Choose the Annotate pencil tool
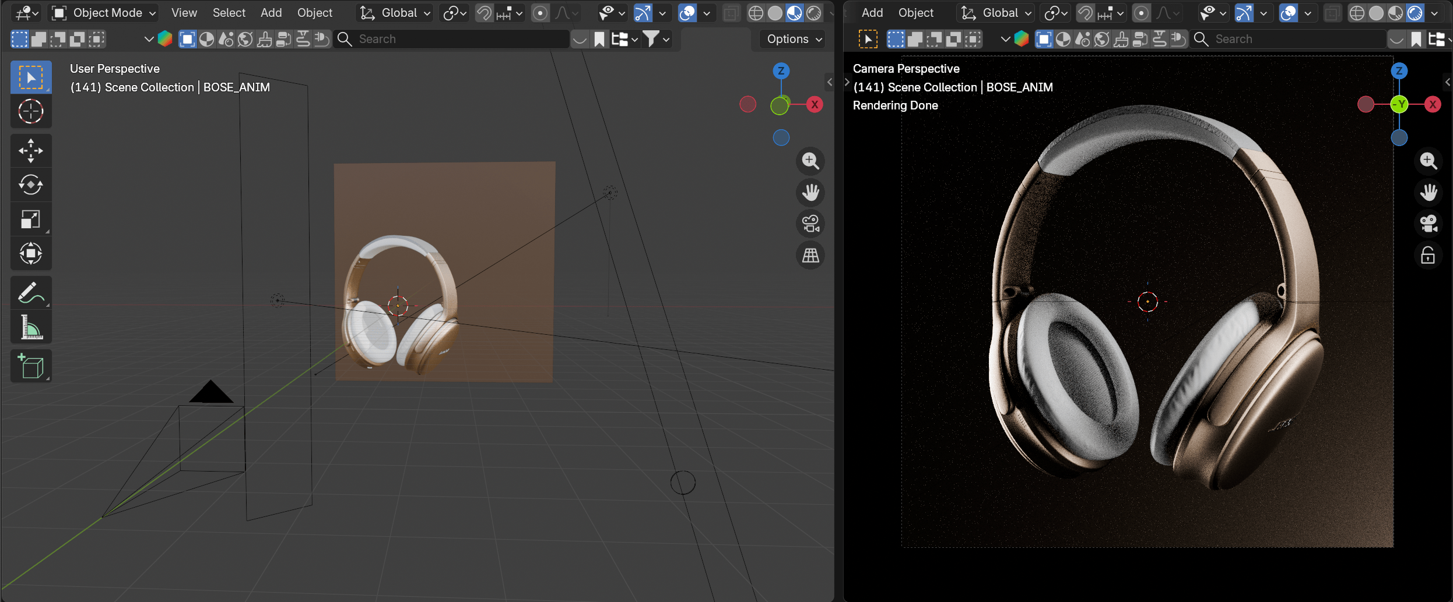This screenshot has height=602, width=1453. 31,293
